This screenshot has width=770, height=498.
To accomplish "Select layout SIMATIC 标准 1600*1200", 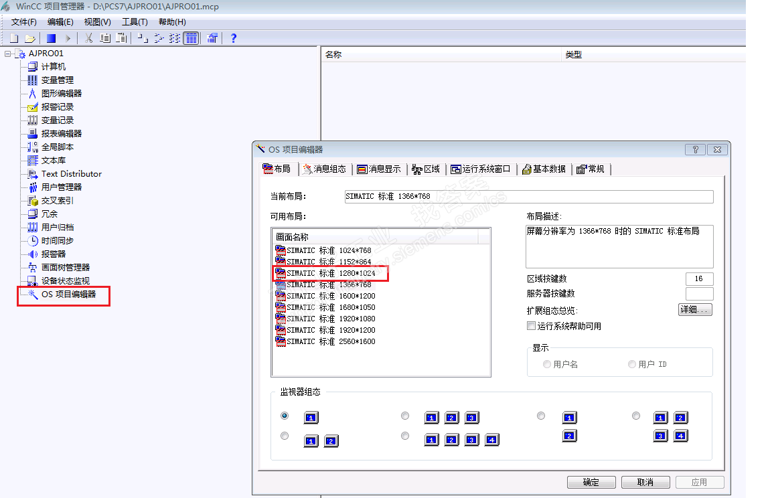I will pos(325,296).
